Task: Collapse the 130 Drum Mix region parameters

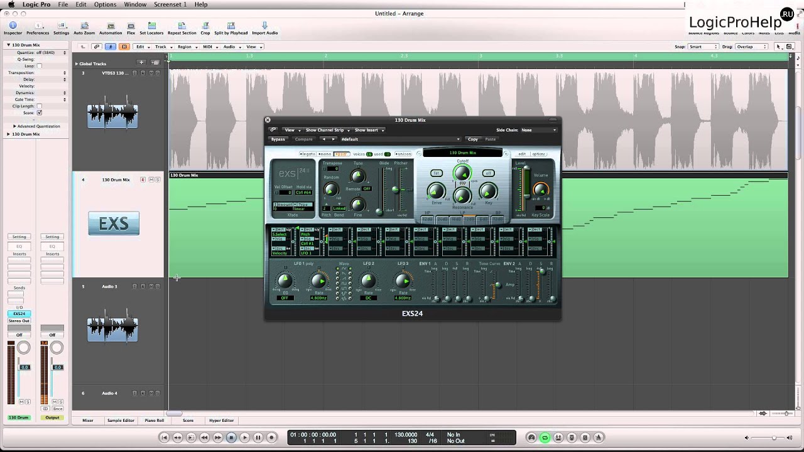Action: [8, 45]
